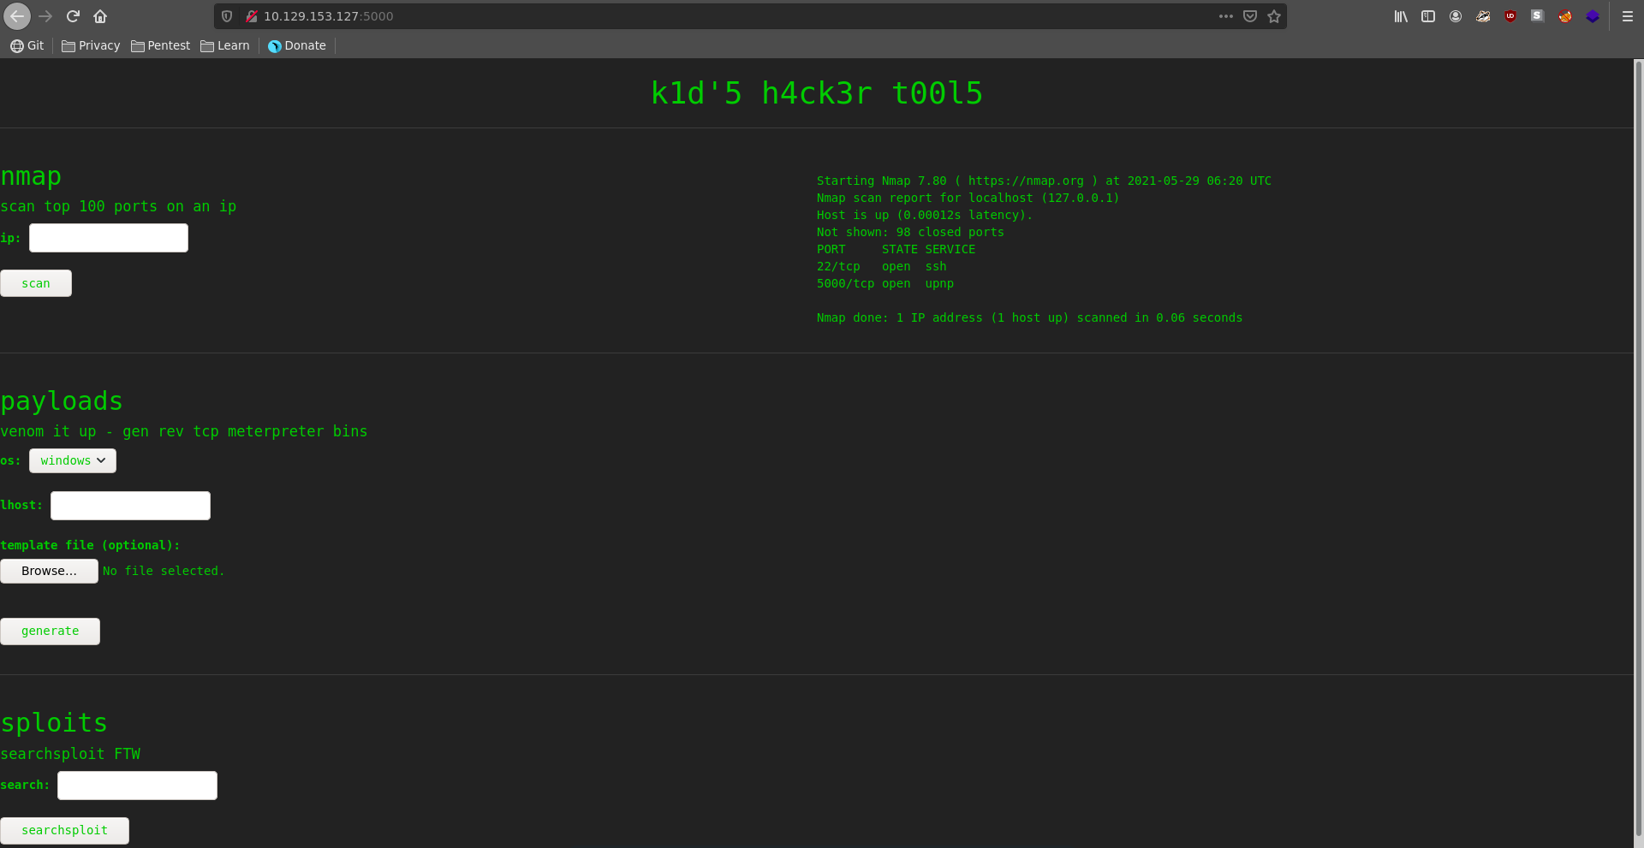Viewport: 1644px width, 848px height.
Task: Show the Firefox library
Action: (x=1401, y=16)
